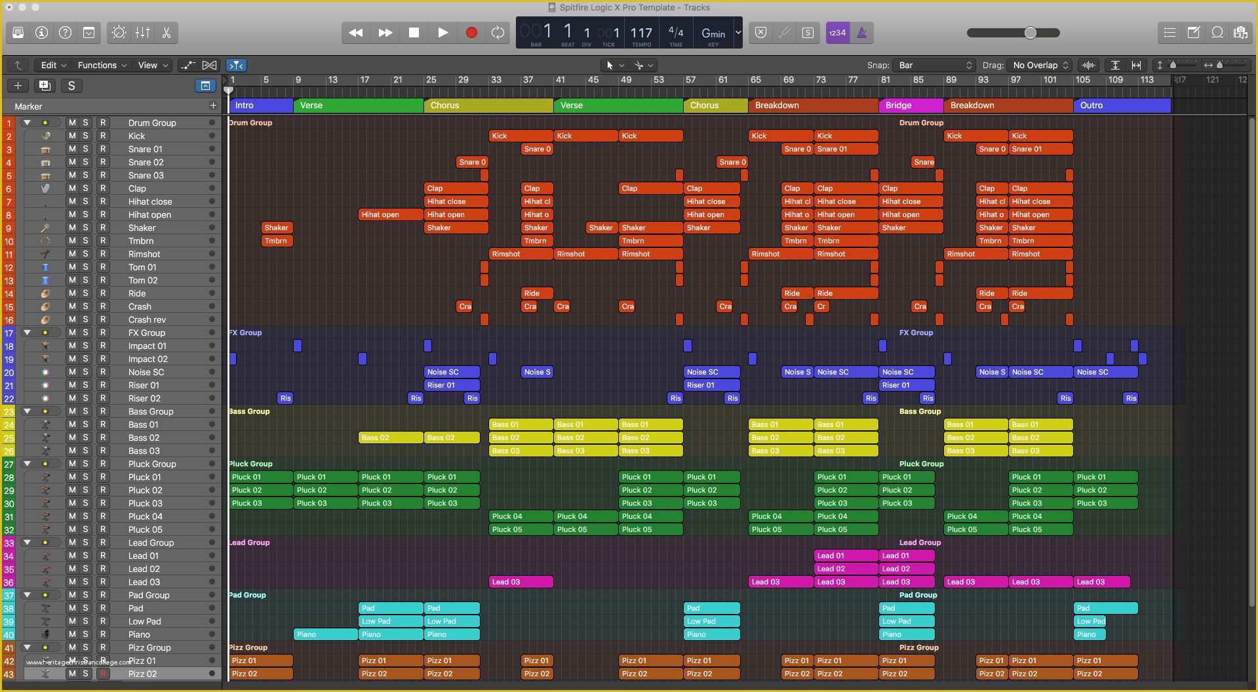Collapse the Lead Group track stack
1258x692 pixels.
(27, 542)
